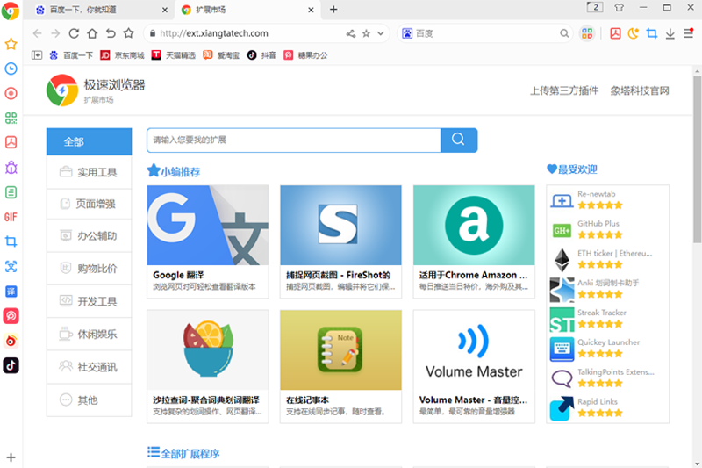The height and width of the screenshot is (468, 702).
Task: Click the magnifier search button in the extension market
Action: [458, 140]
